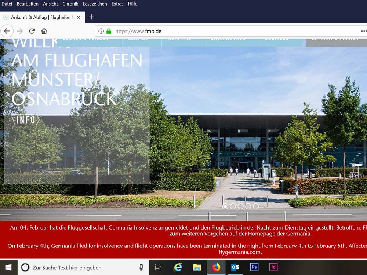Expand the Lesezeichen menu

95,4
